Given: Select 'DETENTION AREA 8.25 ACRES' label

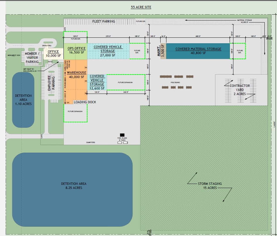Looking at the screenshot, I should coord(74,186).
